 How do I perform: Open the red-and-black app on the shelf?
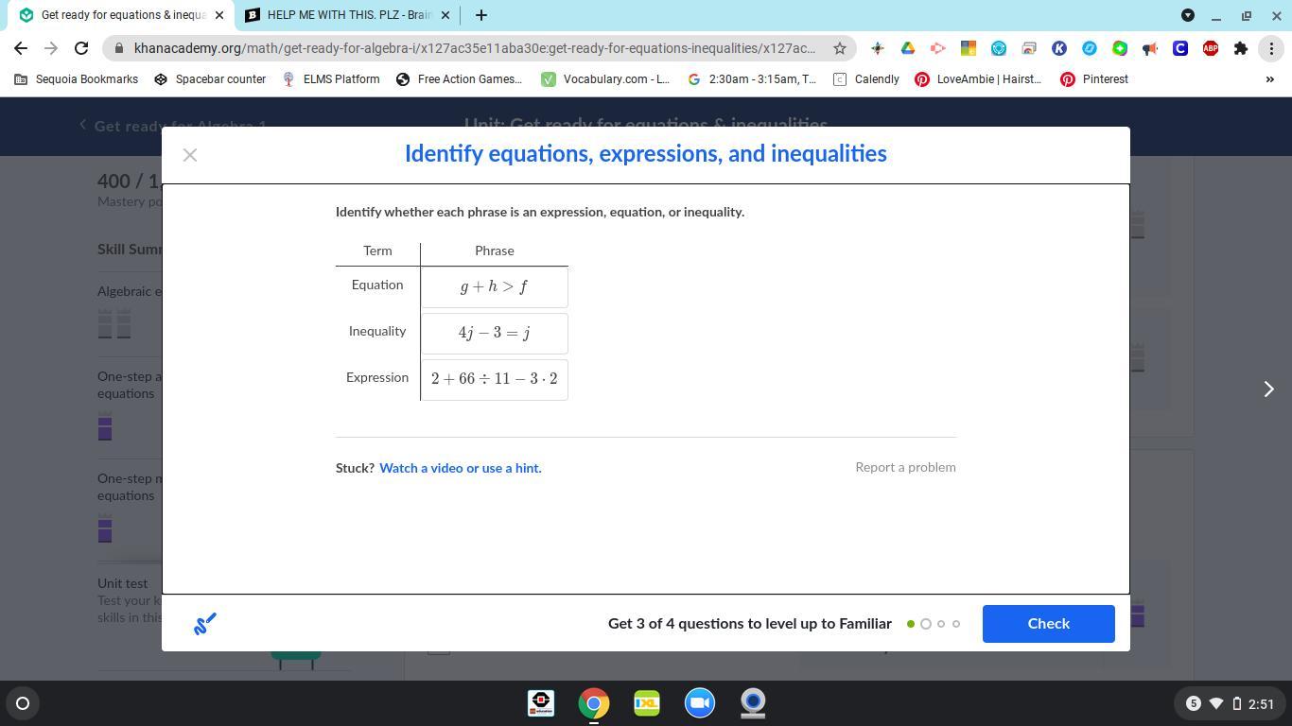[x=541, y=703]
